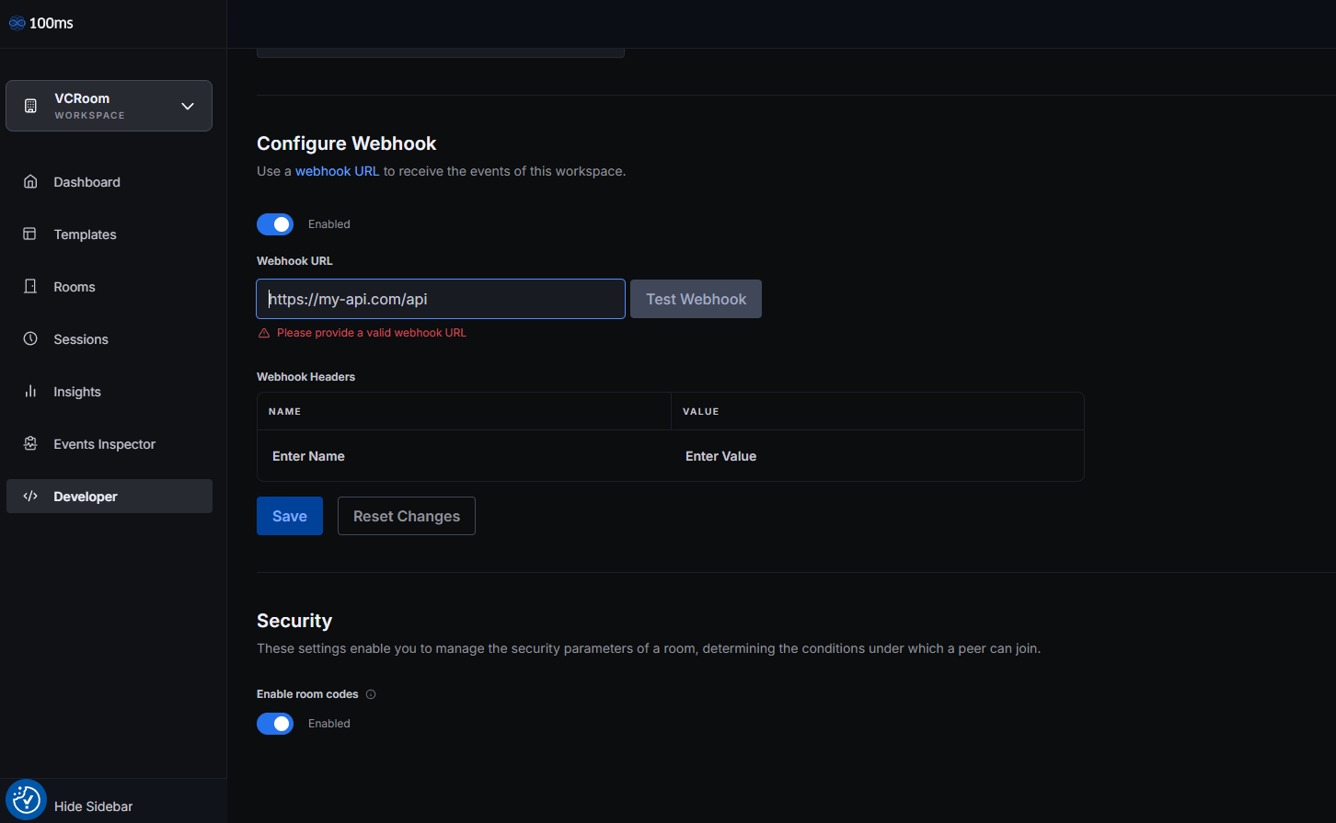Click the Sessions clock icon
Image resolution: width=1336 pixels, height=823 pixels.
(30, 339)
